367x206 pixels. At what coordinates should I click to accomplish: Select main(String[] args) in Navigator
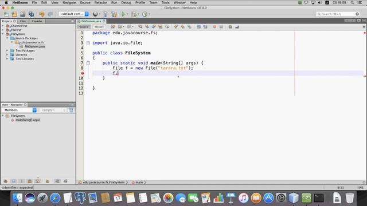coord(28,120)
